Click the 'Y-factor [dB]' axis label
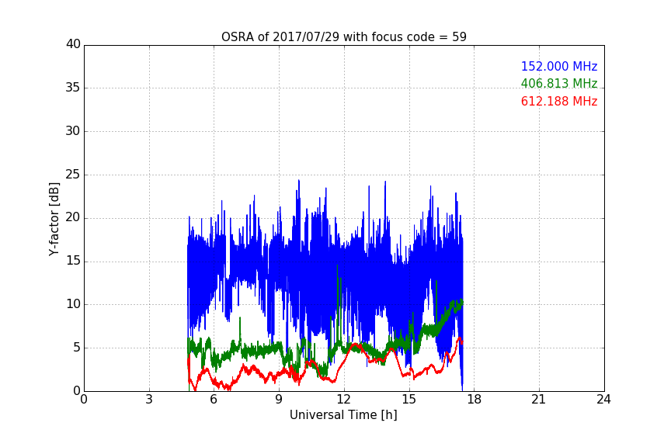The height and width of the screenshot is (447, 671). (x=54, y=219)
